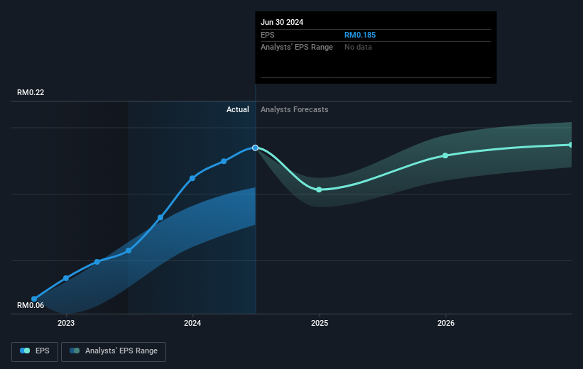Click the 2026 forecast data point
583x369 pixels.
[445, 155]
